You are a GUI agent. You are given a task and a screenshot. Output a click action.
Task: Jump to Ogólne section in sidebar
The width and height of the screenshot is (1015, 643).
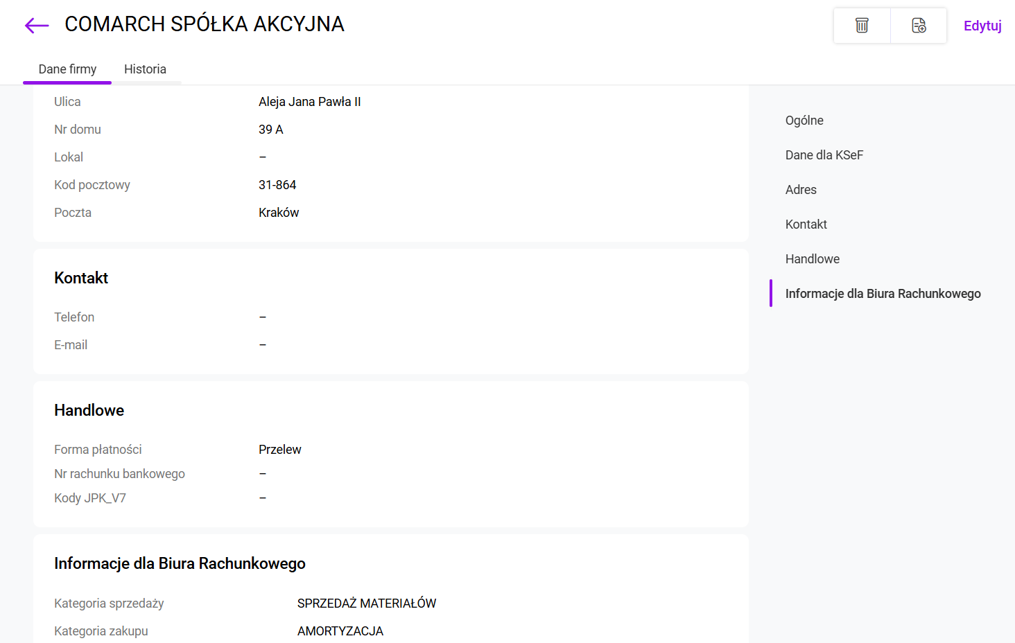coord(804,121)
